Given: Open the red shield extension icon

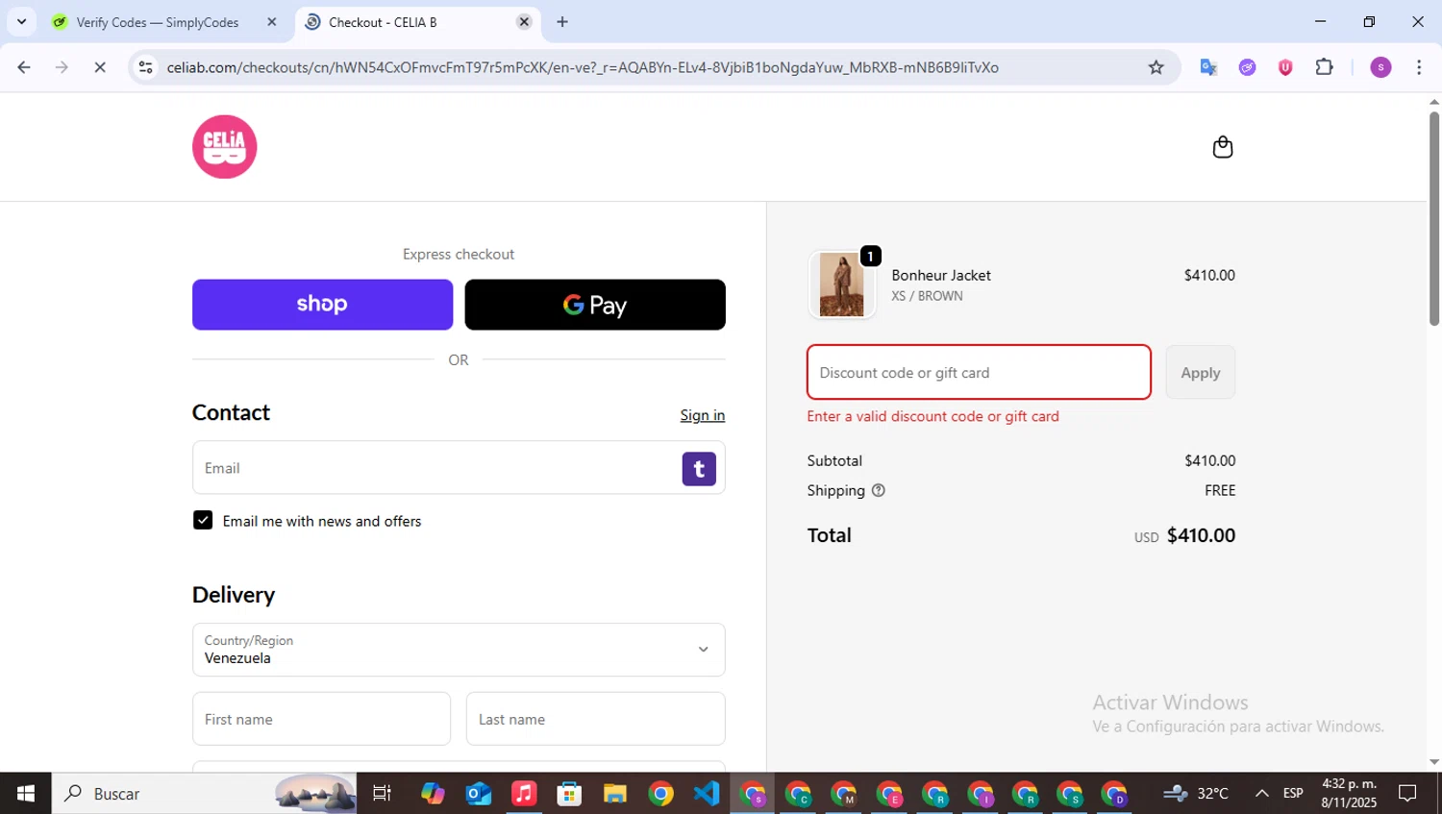Looking at the screenshot, I should (1285, 67).
